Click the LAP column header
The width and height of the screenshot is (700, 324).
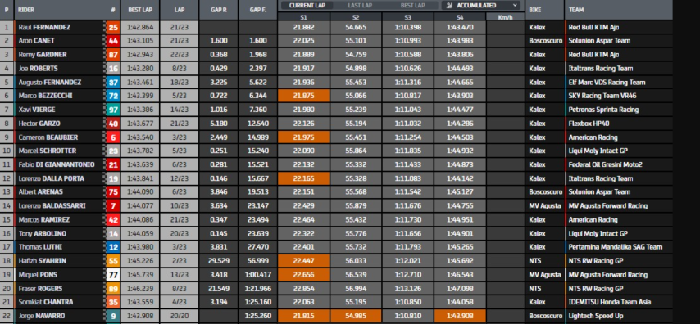179,9
